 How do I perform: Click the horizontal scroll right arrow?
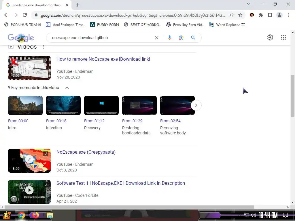(288, 207)
